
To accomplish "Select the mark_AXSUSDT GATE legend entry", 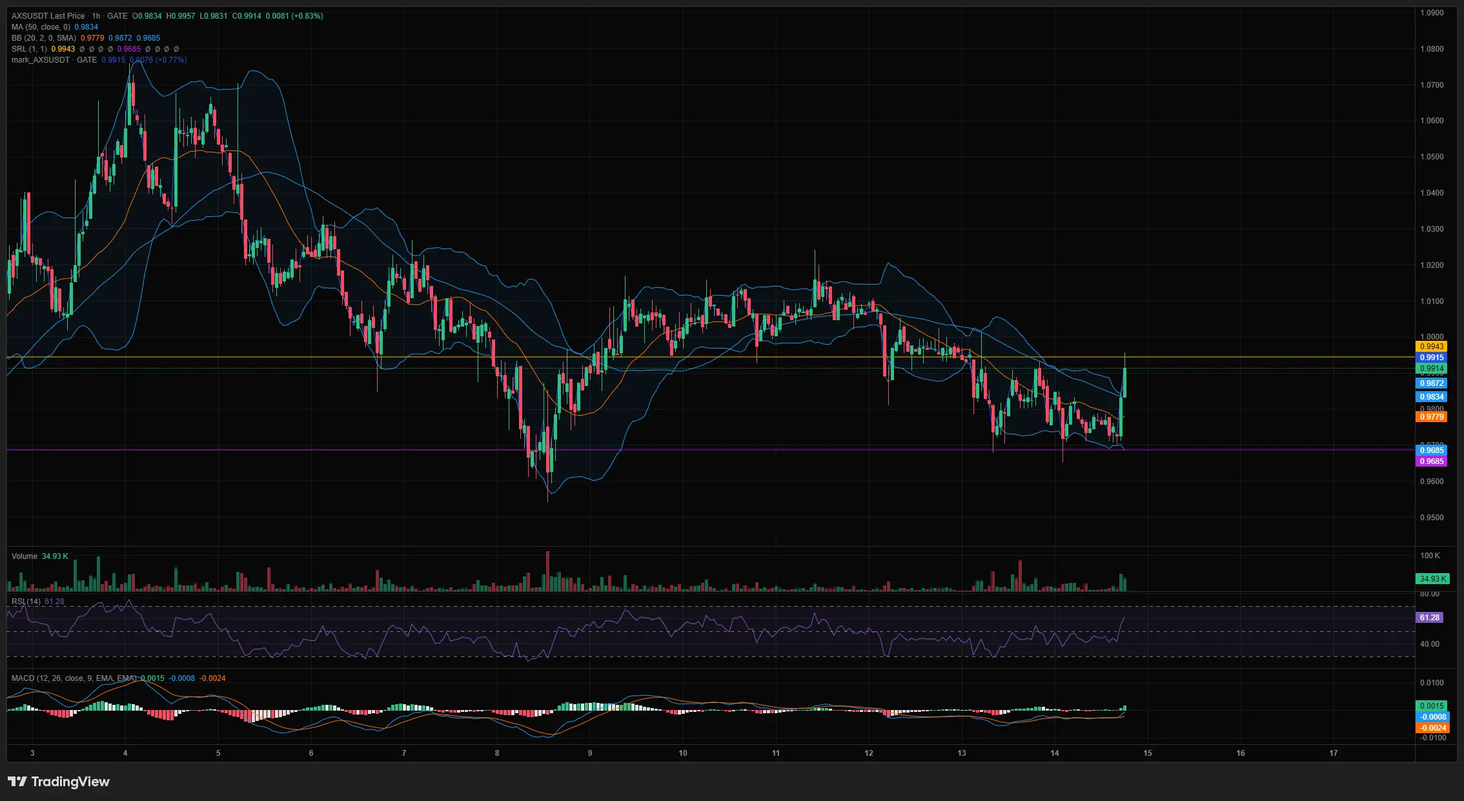I will click(x=54, y=60).
